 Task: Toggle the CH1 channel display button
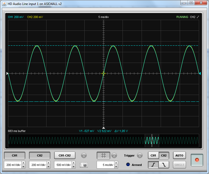(x=15, y=155)
